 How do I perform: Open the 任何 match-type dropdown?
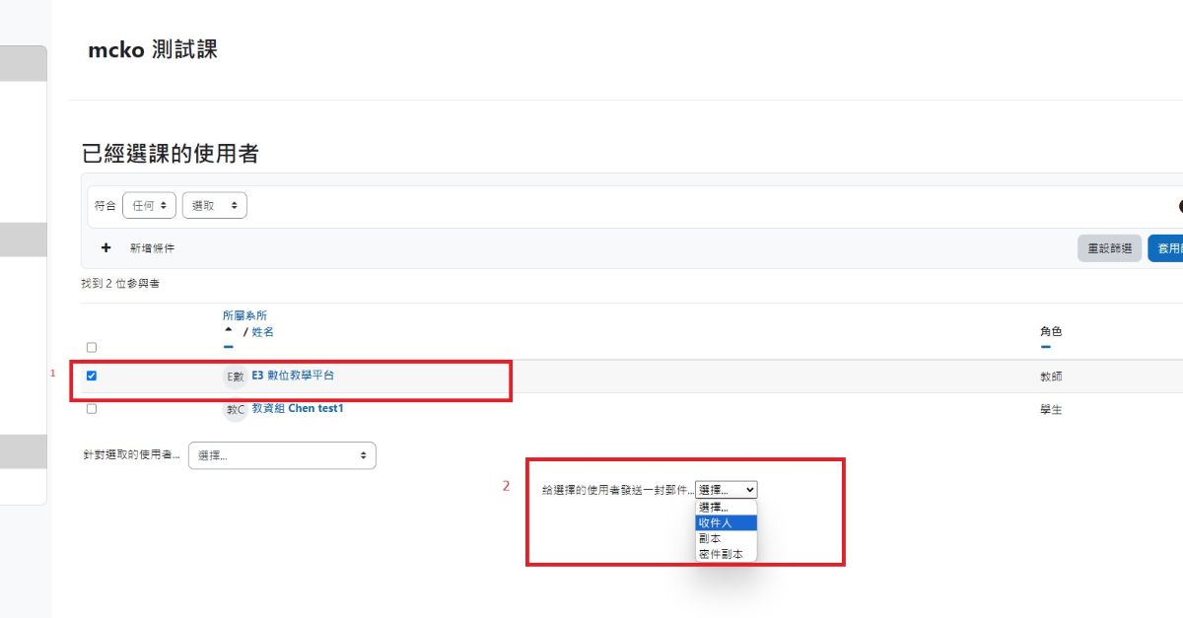pos(149,205)
